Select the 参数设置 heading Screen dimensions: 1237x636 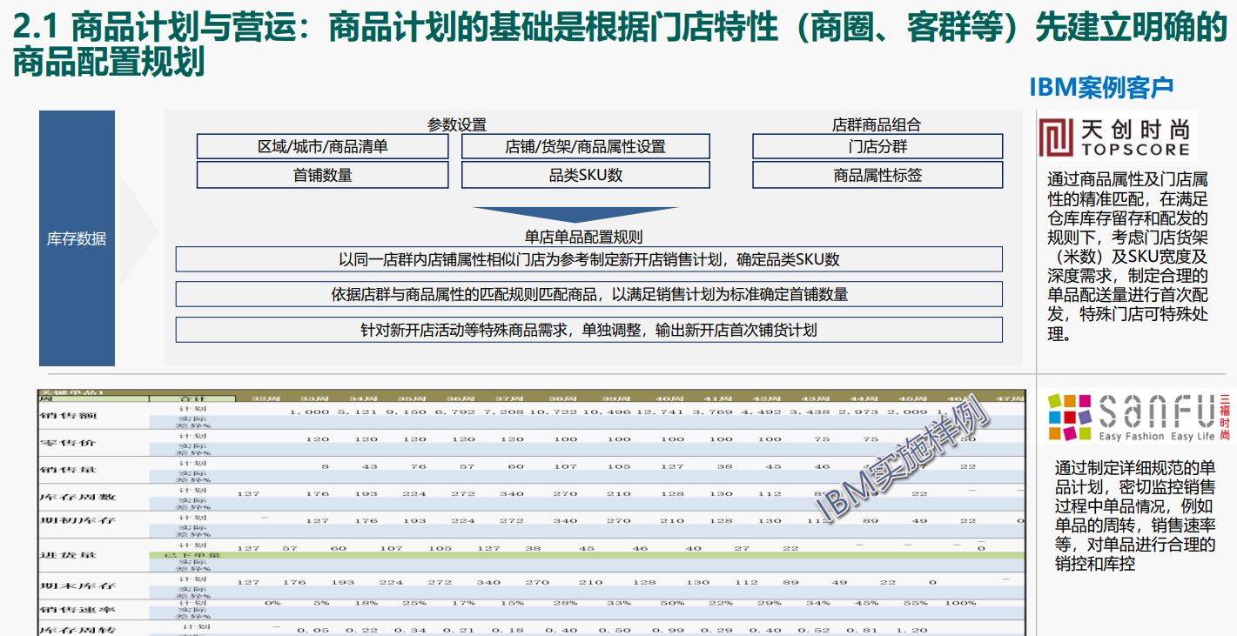pyautogui.click(x=456, y=124)
